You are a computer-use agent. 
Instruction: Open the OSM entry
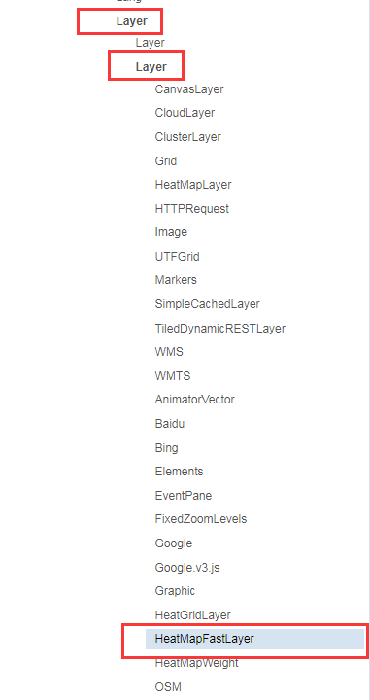pos(168,687)
